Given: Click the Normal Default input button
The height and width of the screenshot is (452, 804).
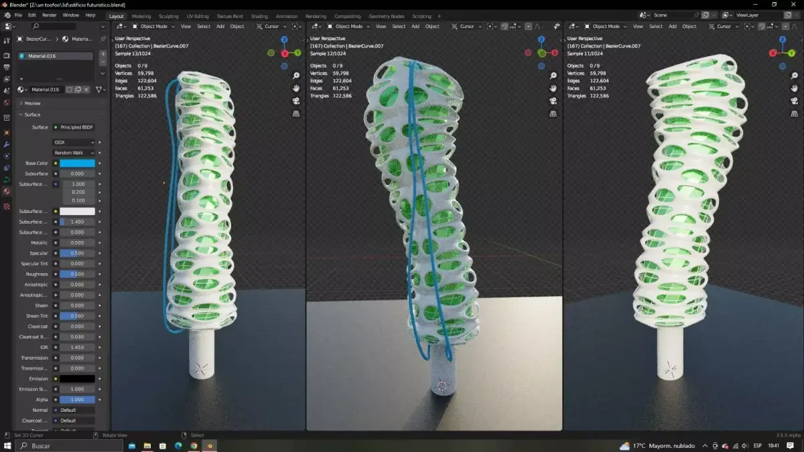Looking at the screenshot, I should point(74,410).
